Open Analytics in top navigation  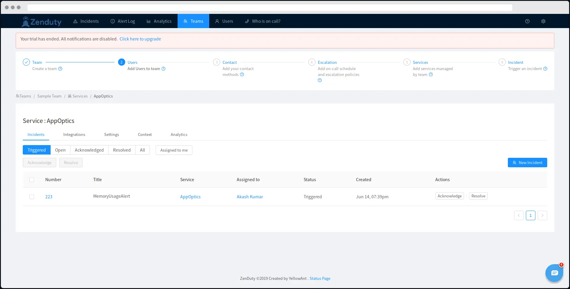(159, 21)
